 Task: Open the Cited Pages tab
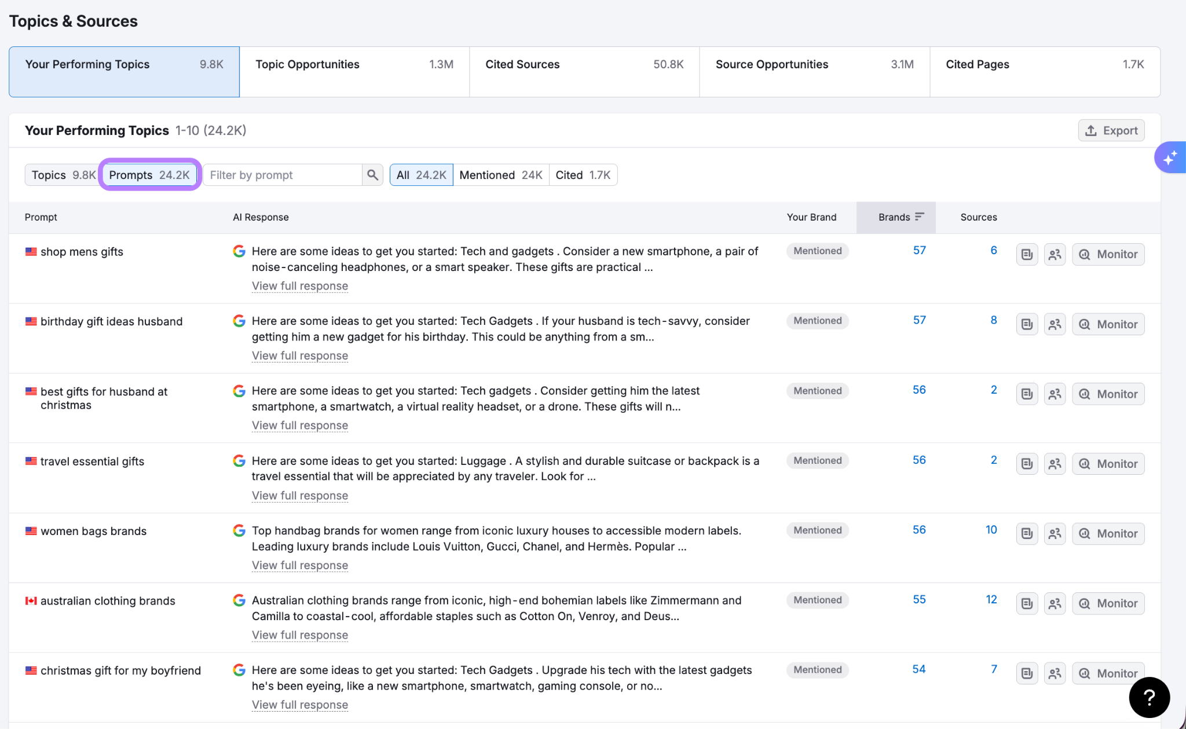click(x=1045, y=72)
